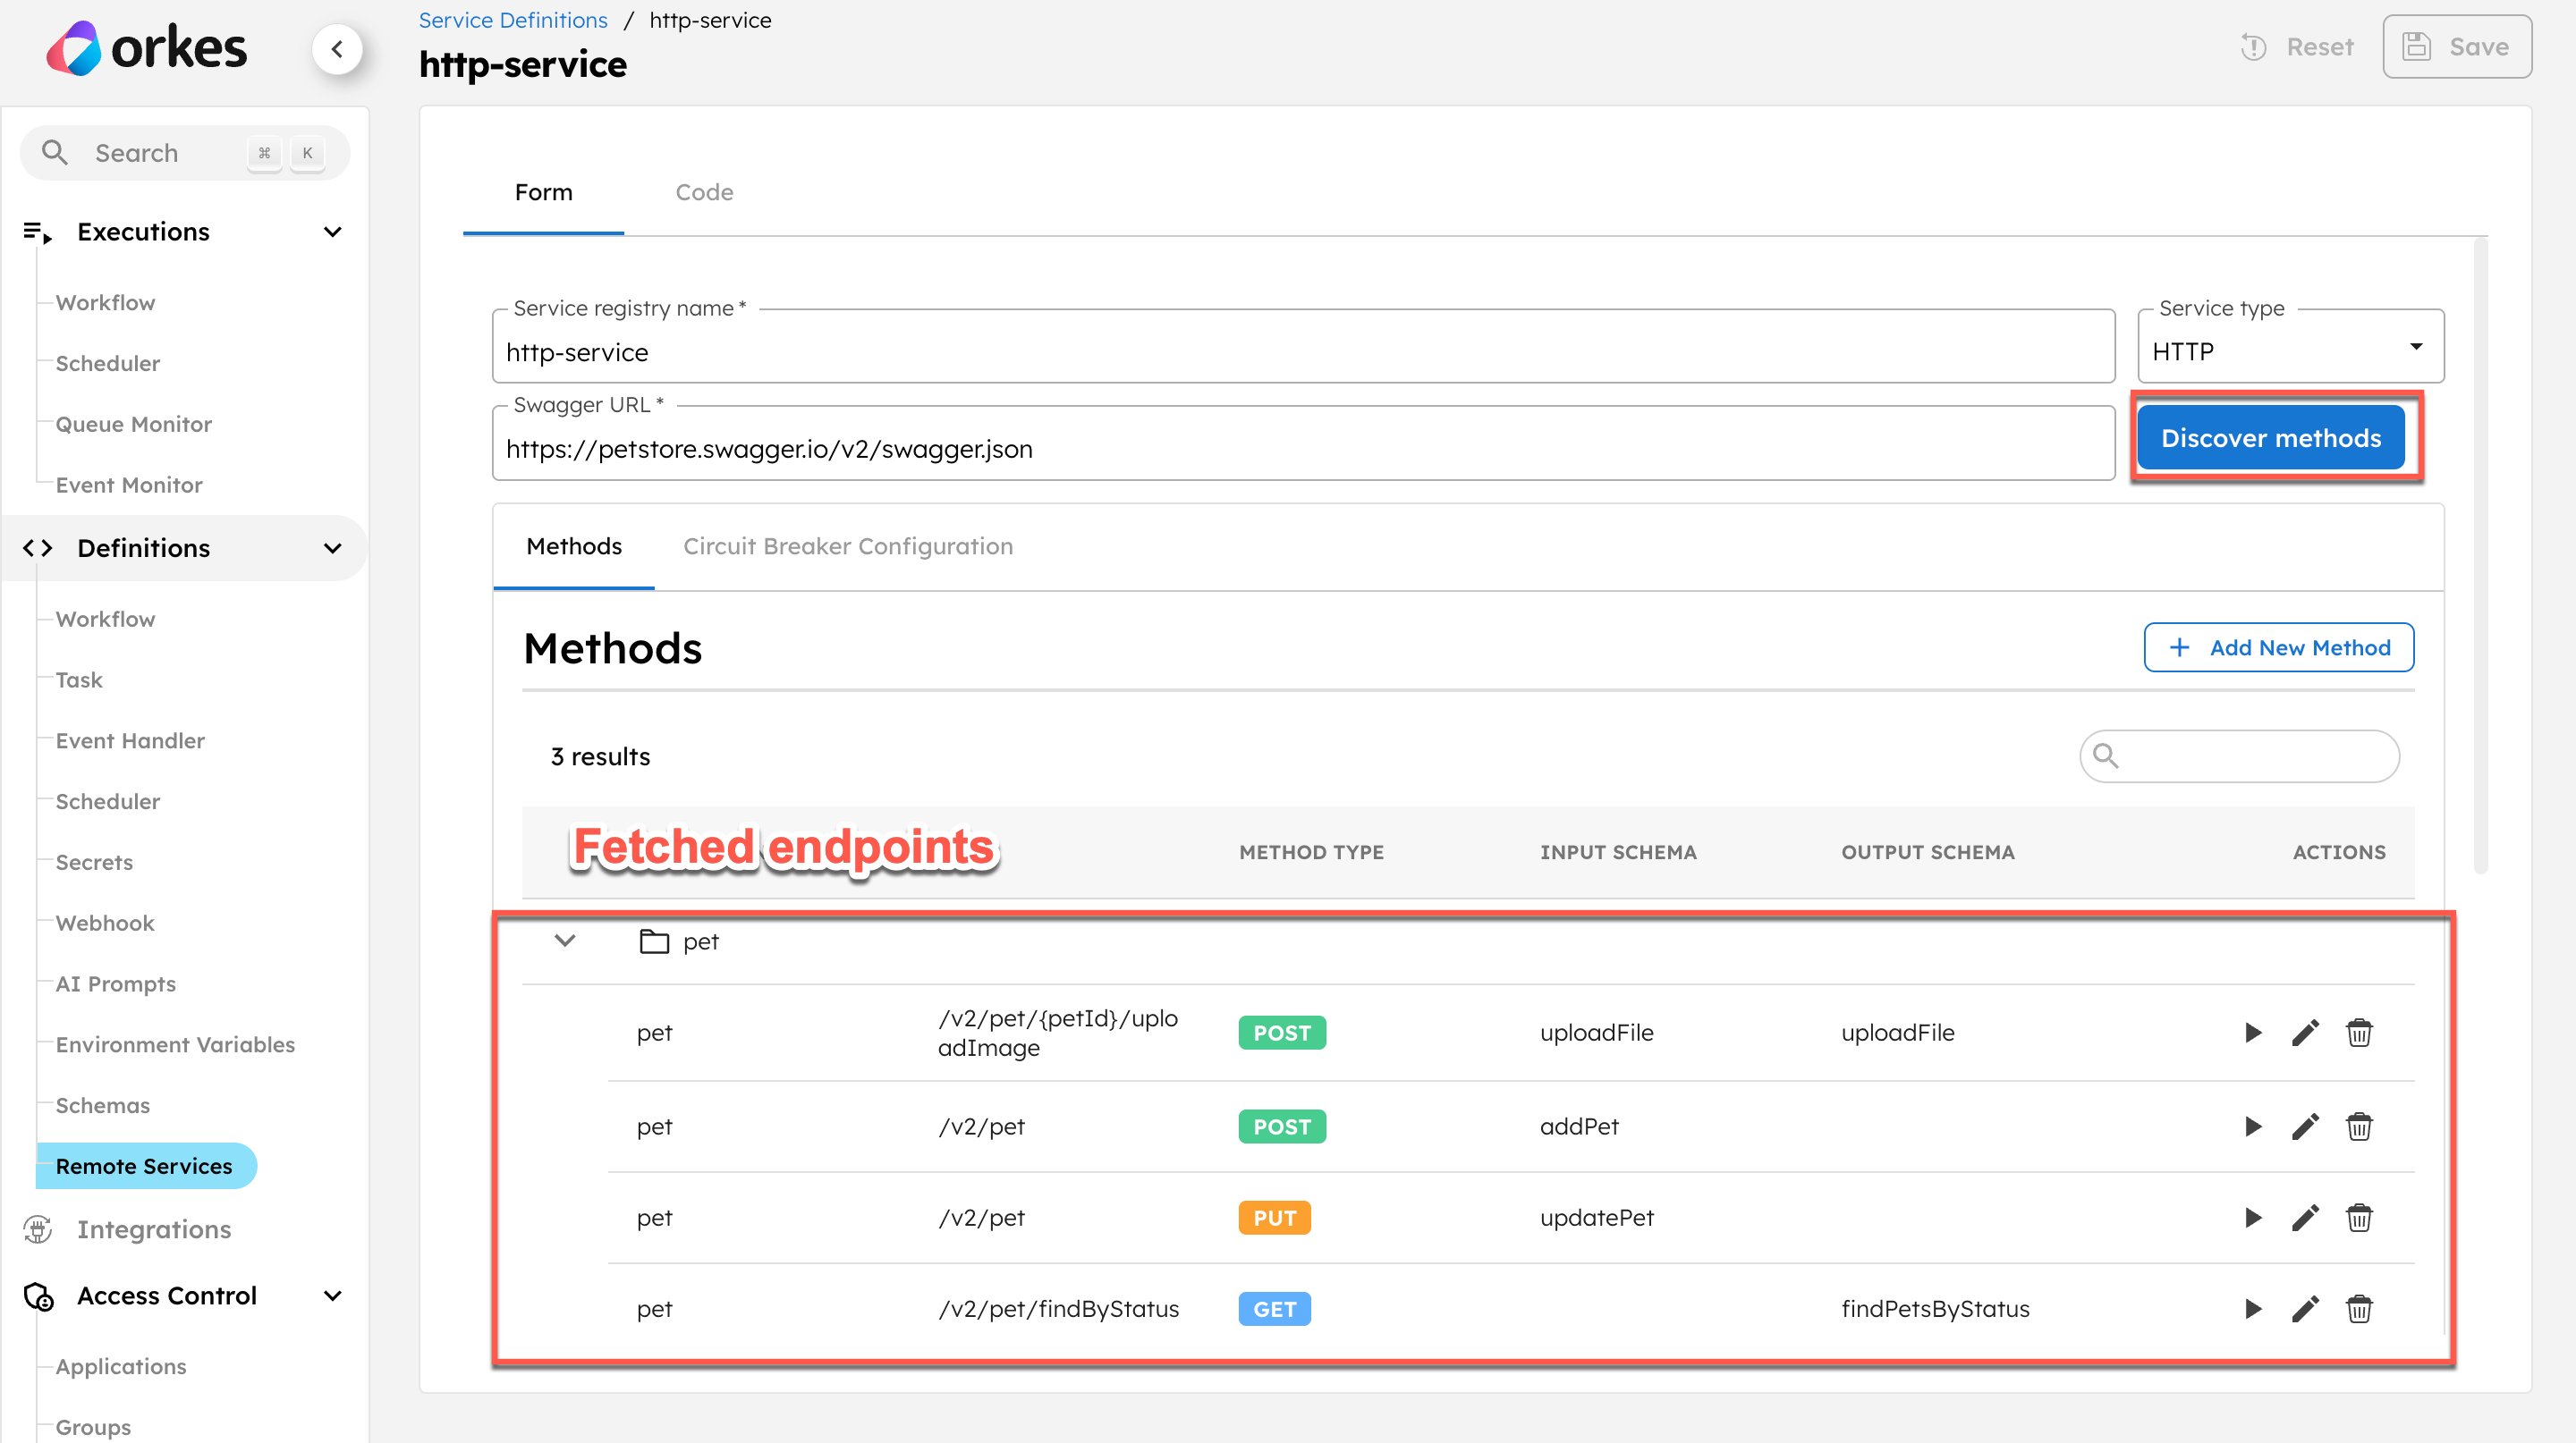Open Task definitions
Image resolution: width=2576 pixels, height=1443 pixels.
pos(78,680)
